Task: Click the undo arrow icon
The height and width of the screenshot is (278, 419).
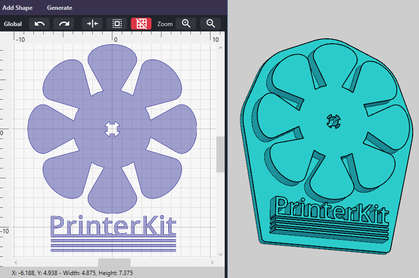Action: click(39, 24)
